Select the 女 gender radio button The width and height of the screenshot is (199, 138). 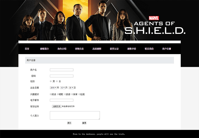coord(57,81)
